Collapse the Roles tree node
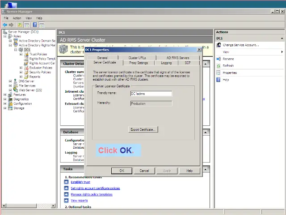Screen dimensions: 286x215 pos(5,36)
